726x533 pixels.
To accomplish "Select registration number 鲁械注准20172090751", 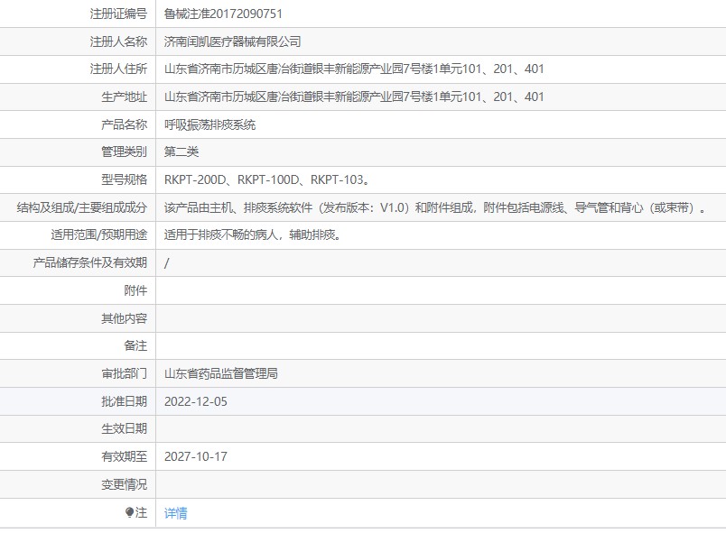I will click(x=223, y=14).
